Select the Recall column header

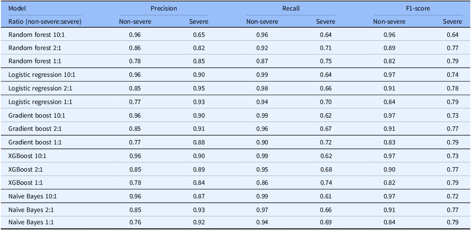tap(291, 8)
